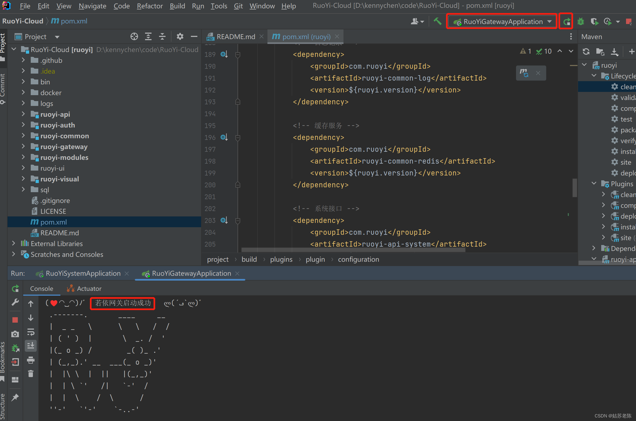
Task: Click RuoYi-Cloud breadcrumb in navigation bar
Action: click(x=23, y=21)
